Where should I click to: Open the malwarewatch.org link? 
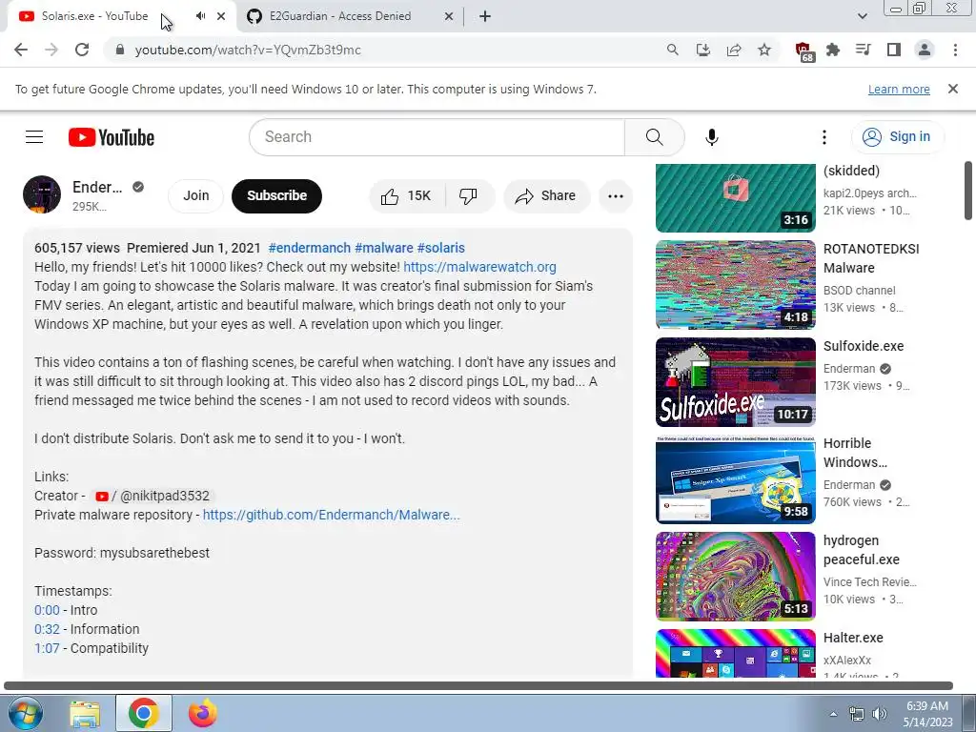click(480, 267)
